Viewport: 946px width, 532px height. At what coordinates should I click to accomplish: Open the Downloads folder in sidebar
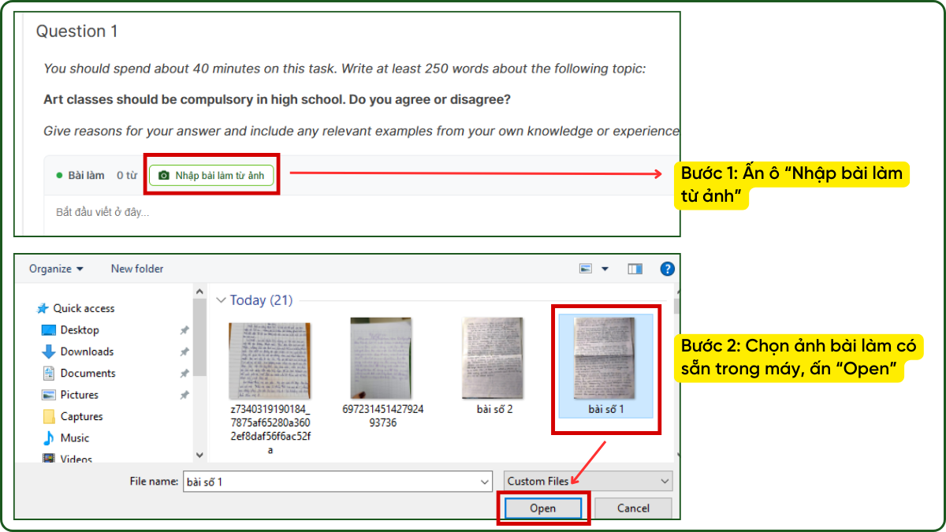(x=87, y=352)
